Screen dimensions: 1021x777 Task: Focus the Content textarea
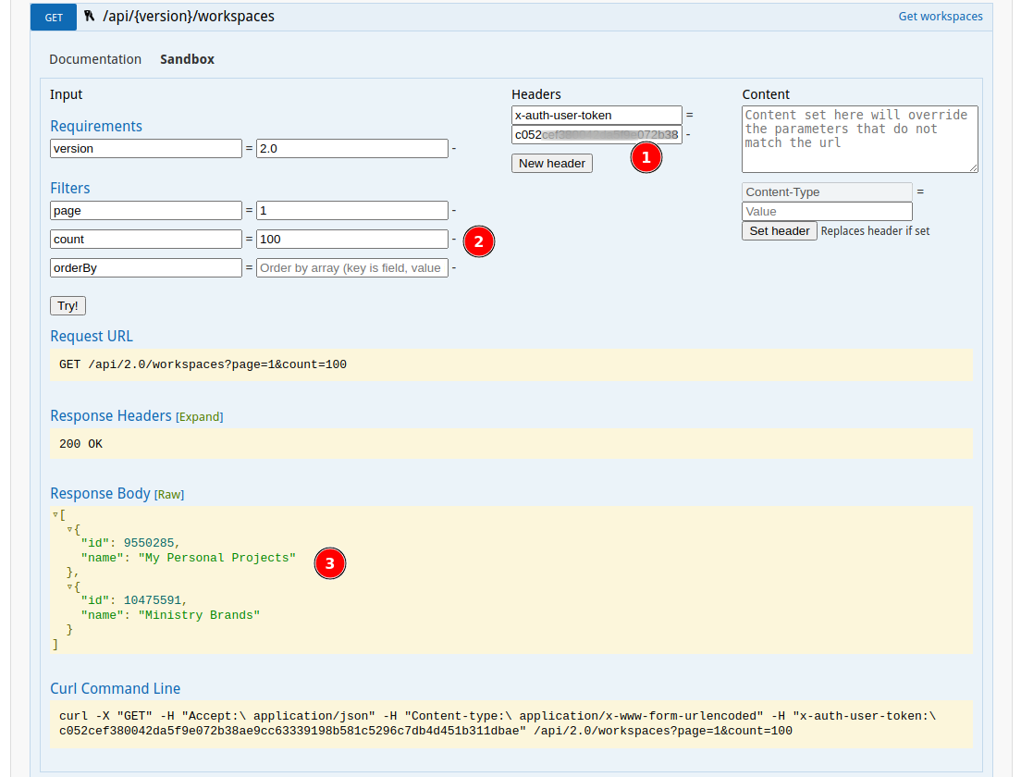859,140
